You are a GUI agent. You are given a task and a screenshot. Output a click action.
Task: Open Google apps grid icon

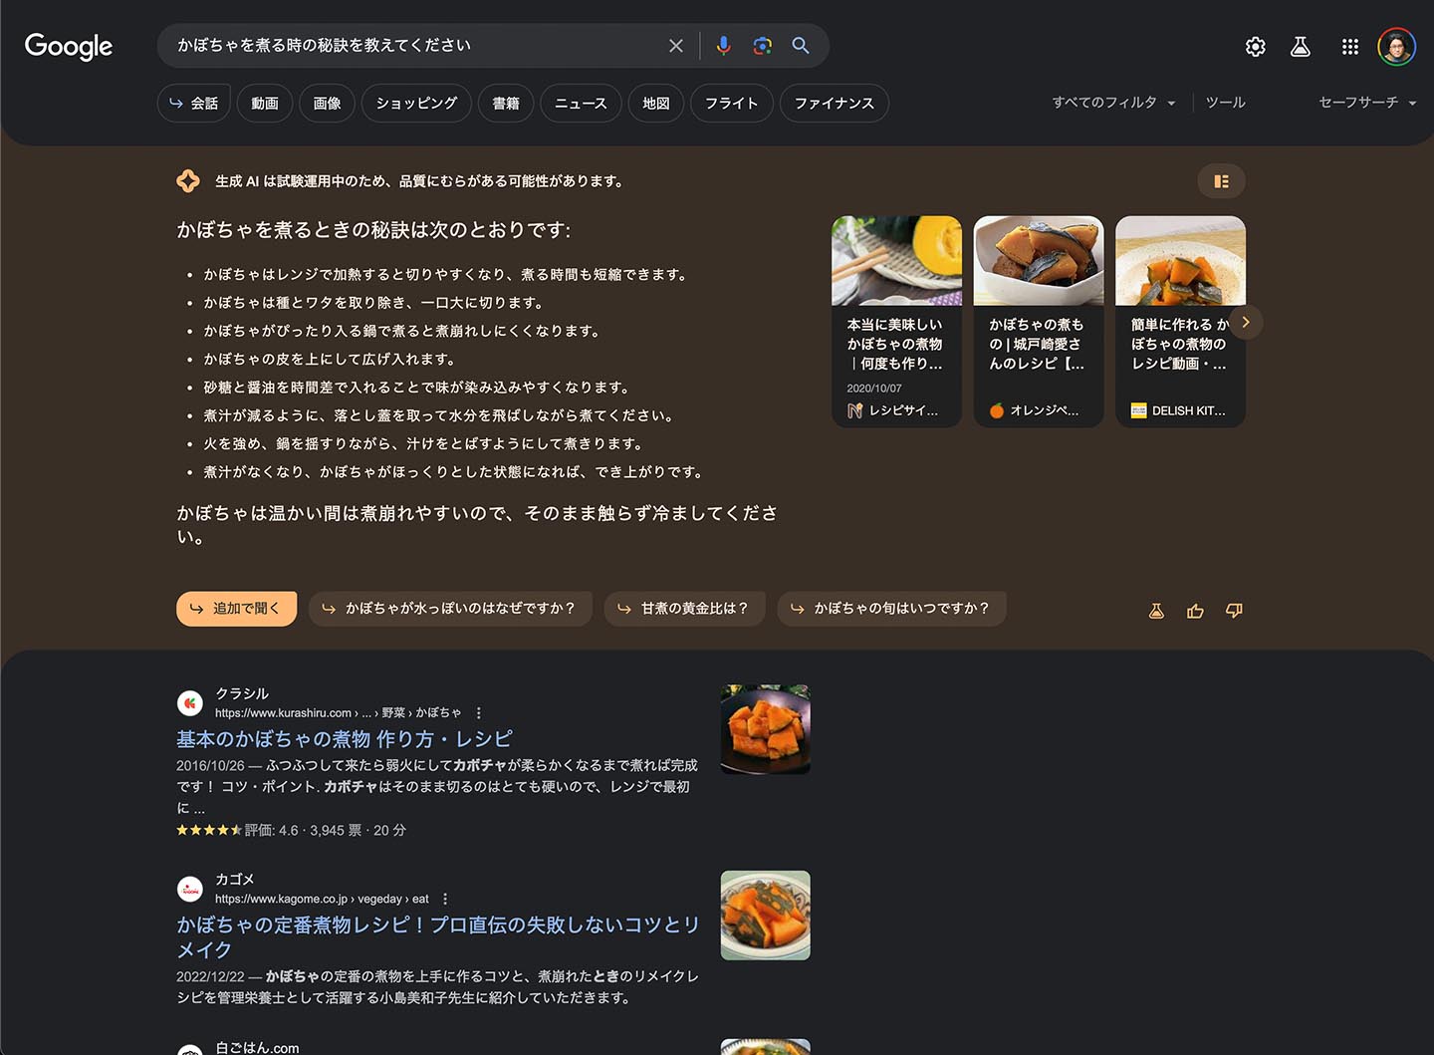tap(1350, 47)
